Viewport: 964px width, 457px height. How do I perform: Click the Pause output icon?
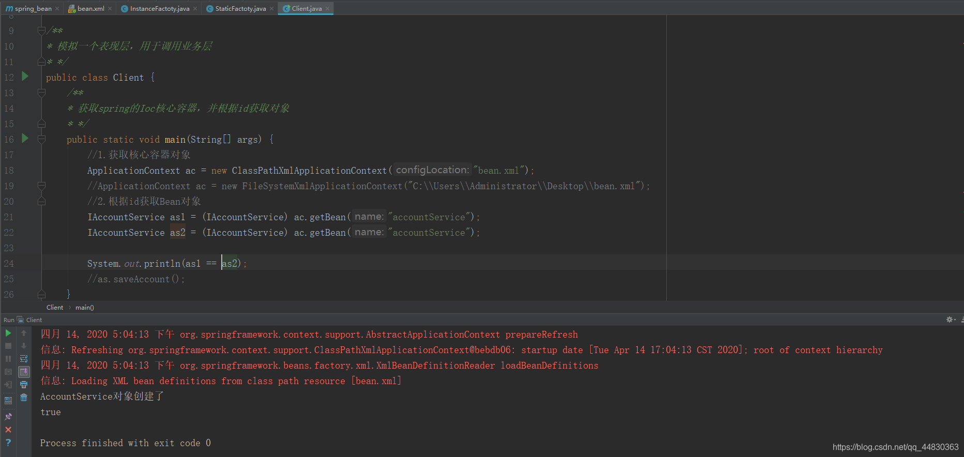tap(8, 359)
